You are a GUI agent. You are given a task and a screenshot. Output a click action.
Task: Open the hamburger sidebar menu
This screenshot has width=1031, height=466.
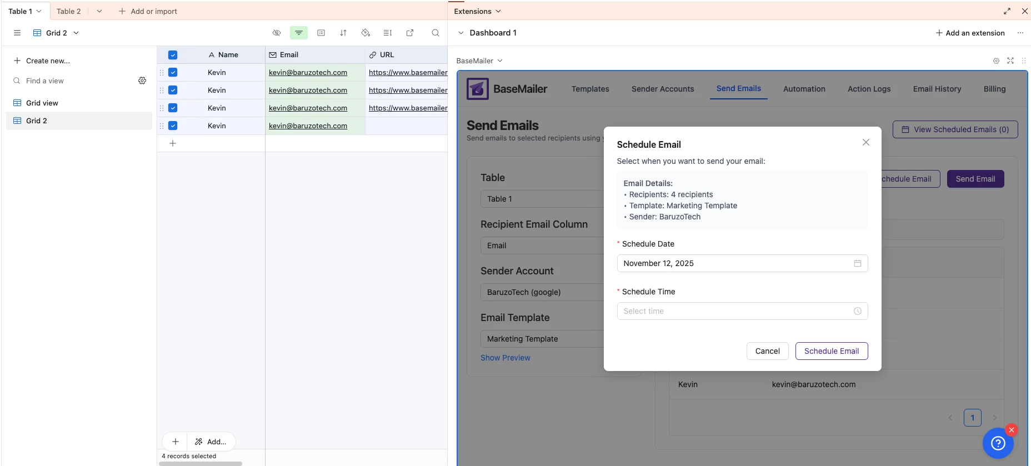coord(17,33)
